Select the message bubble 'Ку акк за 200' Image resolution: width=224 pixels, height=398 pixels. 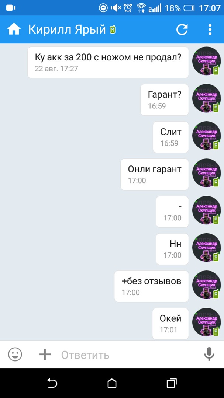108,62
